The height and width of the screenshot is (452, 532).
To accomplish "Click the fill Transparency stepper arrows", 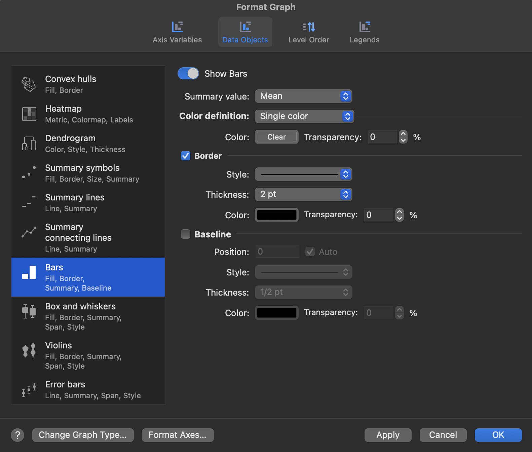I will click(x=403, y=137).
